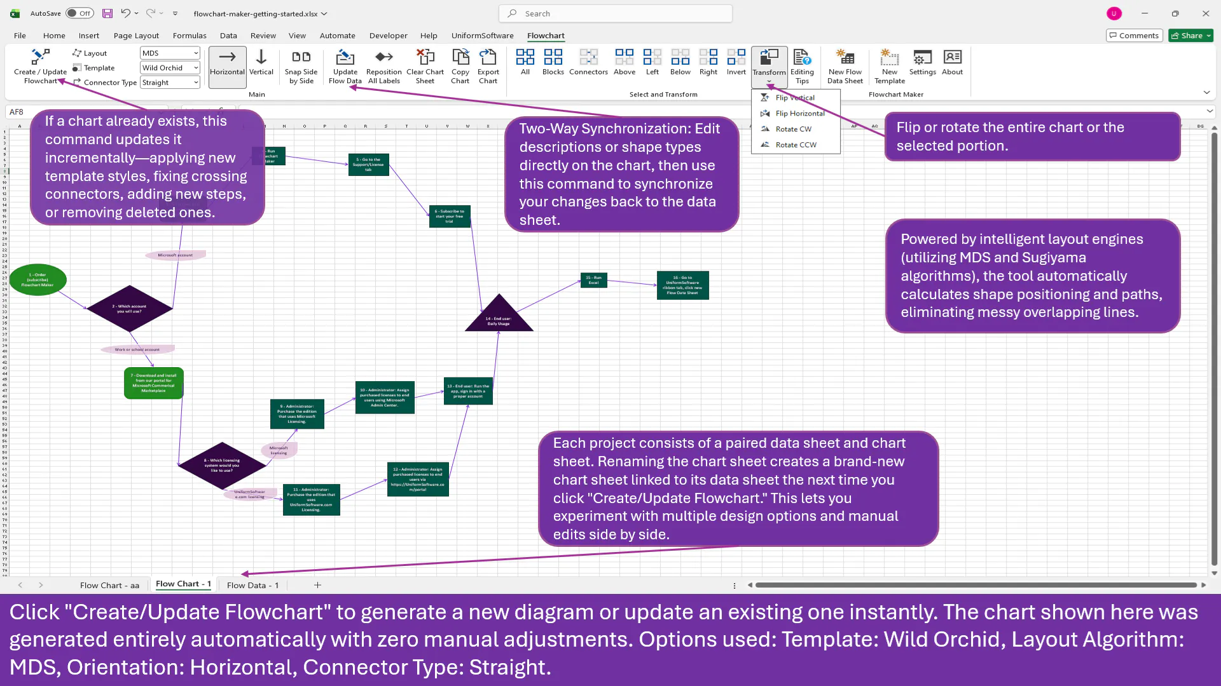Select the triangle shape 14 - End user
The image size is (1221, 686).
coord(499,316)
